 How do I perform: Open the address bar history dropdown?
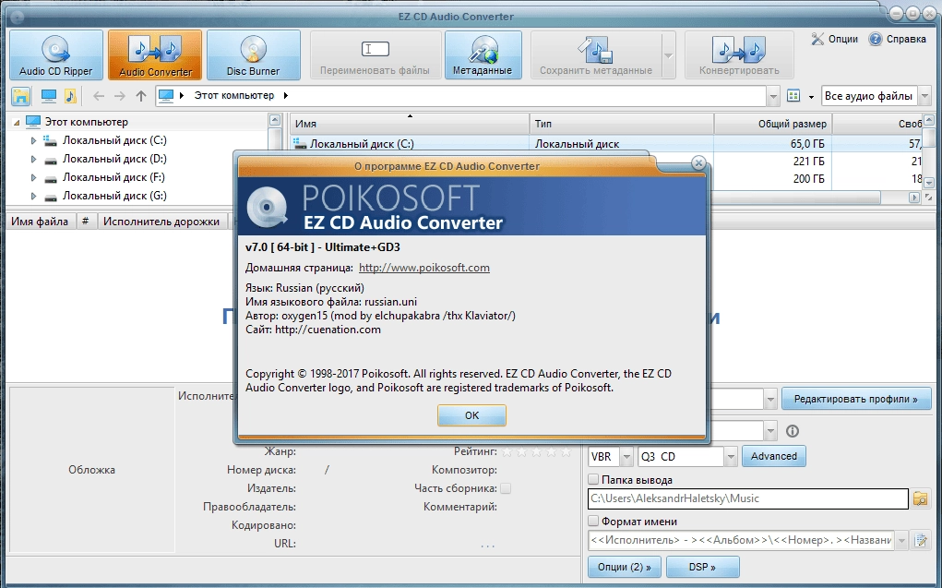[773, 96]
